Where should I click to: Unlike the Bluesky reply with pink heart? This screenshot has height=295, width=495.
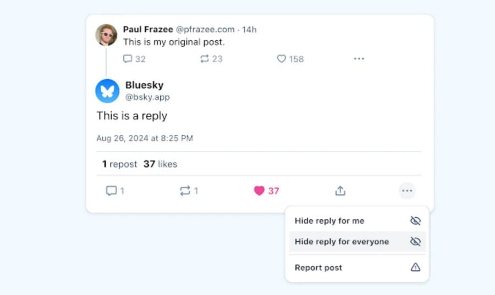point(259,191)
